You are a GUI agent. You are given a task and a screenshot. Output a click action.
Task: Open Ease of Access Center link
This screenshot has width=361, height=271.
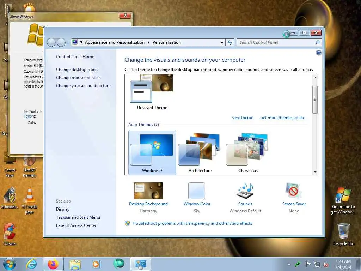(76, 225)
